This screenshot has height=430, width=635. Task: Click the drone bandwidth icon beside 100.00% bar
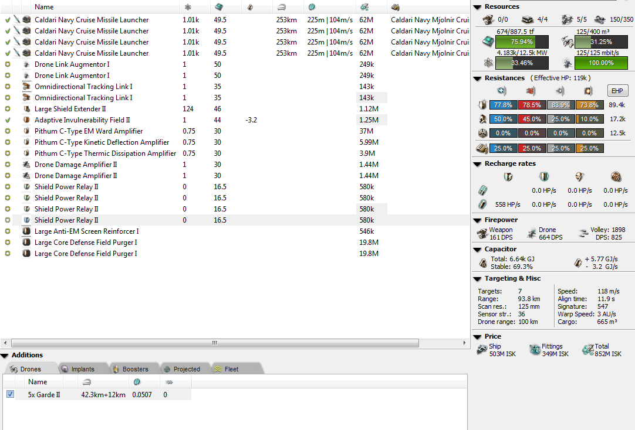568,63
